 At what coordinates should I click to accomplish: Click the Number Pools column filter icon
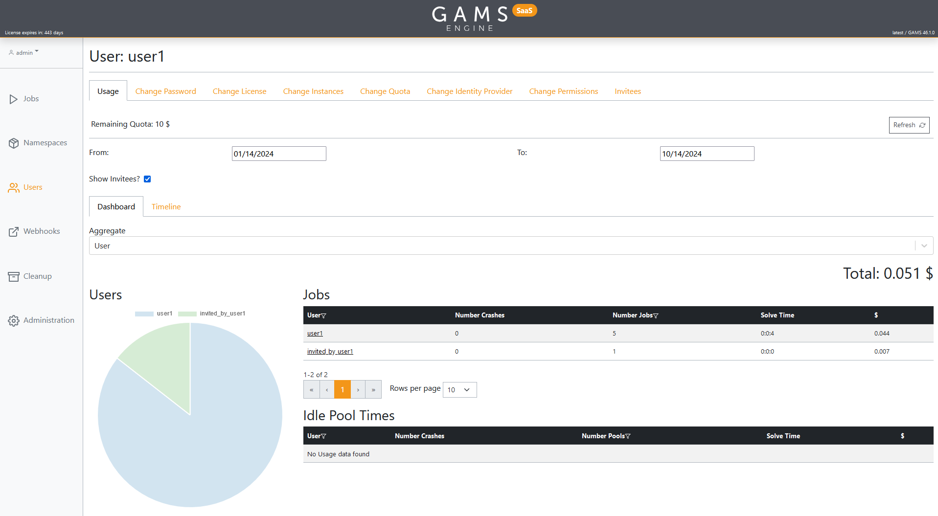pyautogui.click(x=628, y=436)
